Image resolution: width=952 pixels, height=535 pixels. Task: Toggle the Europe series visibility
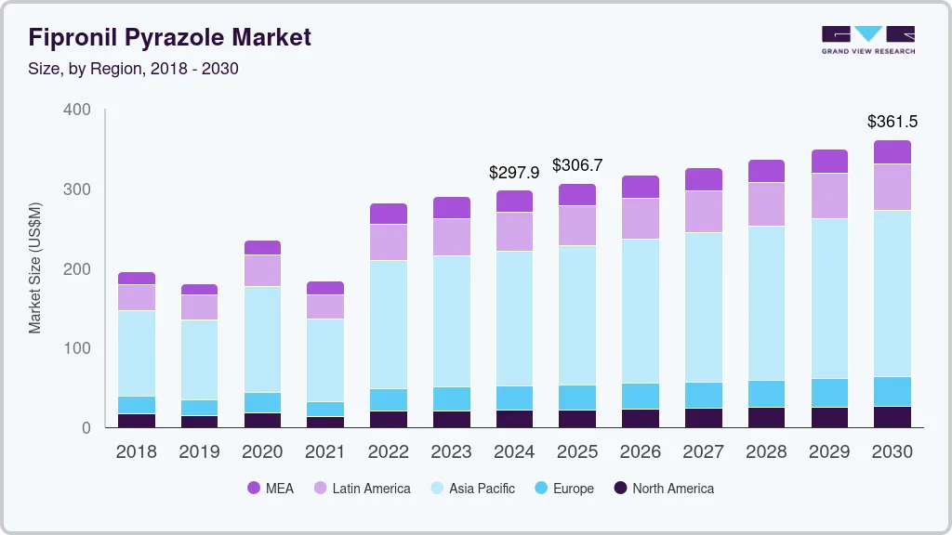(541, 489)
